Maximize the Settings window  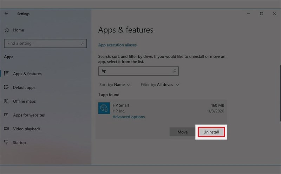point(261,14)
